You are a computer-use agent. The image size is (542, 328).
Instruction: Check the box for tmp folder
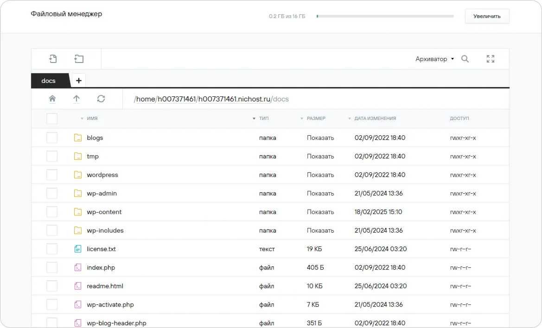pyautogui.click(x=52, y=157)
